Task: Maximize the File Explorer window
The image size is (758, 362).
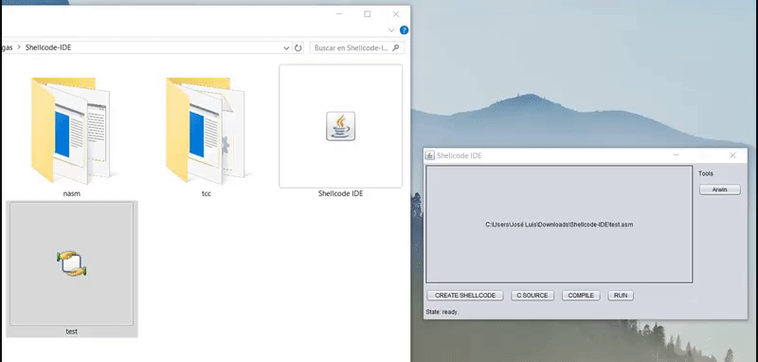Action: click(x=368, y=14)
